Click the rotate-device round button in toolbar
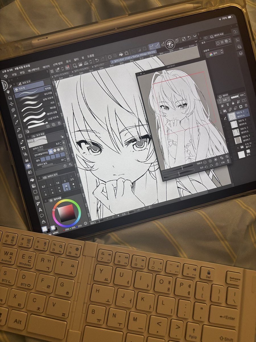The image size is (256, 342). 170,44
